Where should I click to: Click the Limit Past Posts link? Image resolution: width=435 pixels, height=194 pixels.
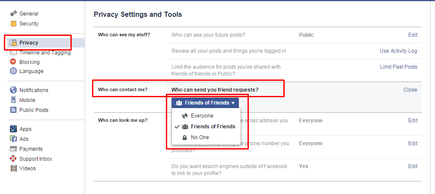[x=398, y=67]
